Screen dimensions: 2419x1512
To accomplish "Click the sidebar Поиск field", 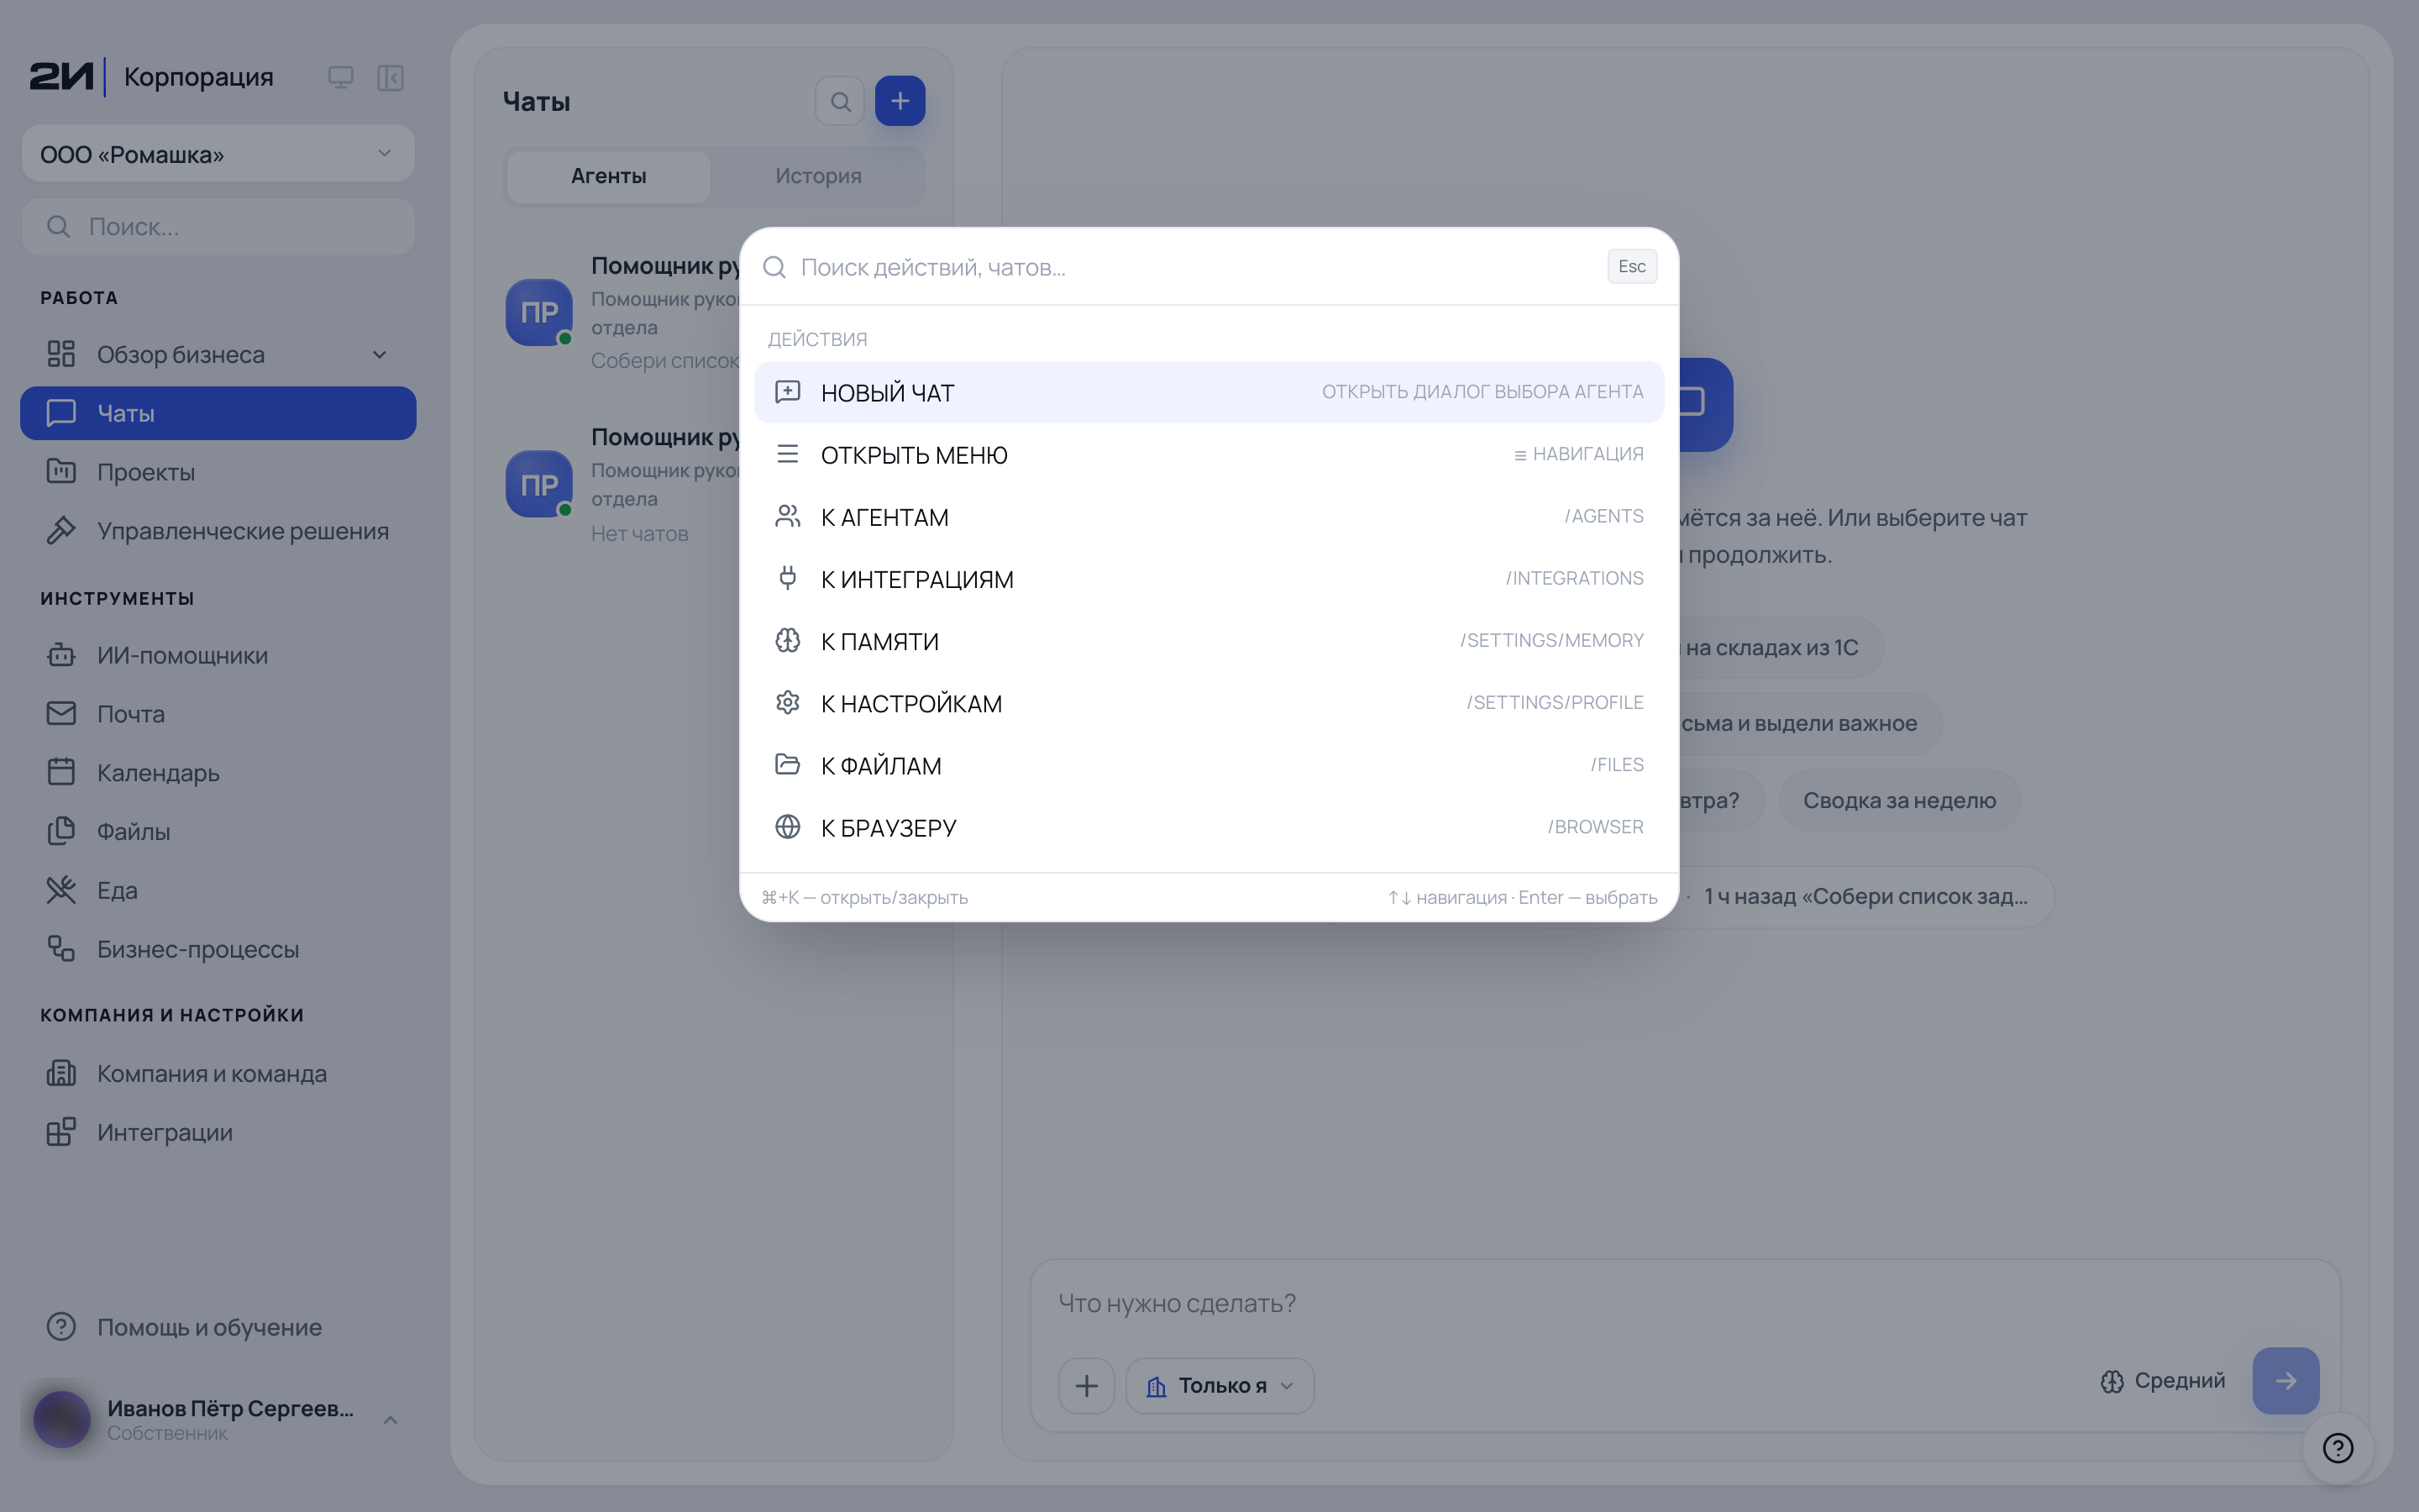I will 218,227.
